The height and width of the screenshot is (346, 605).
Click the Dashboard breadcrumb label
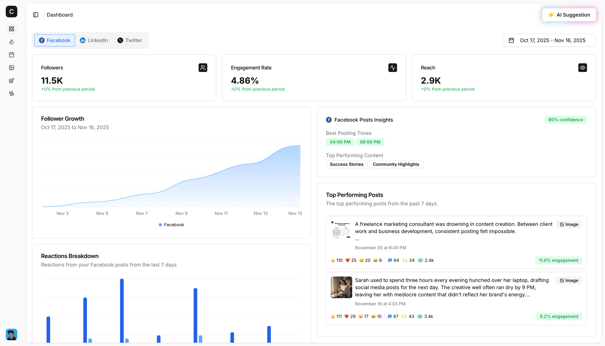(x=60, y=14)
